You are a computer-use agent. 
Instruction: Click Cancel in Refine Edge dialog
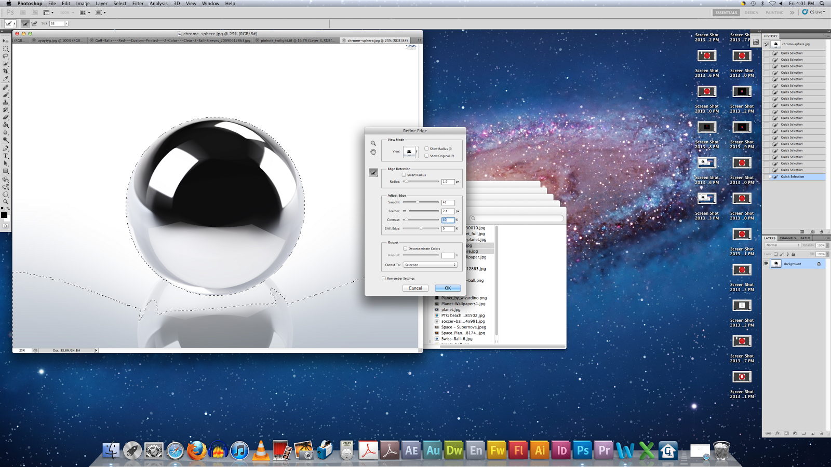(x=415, y=288)
